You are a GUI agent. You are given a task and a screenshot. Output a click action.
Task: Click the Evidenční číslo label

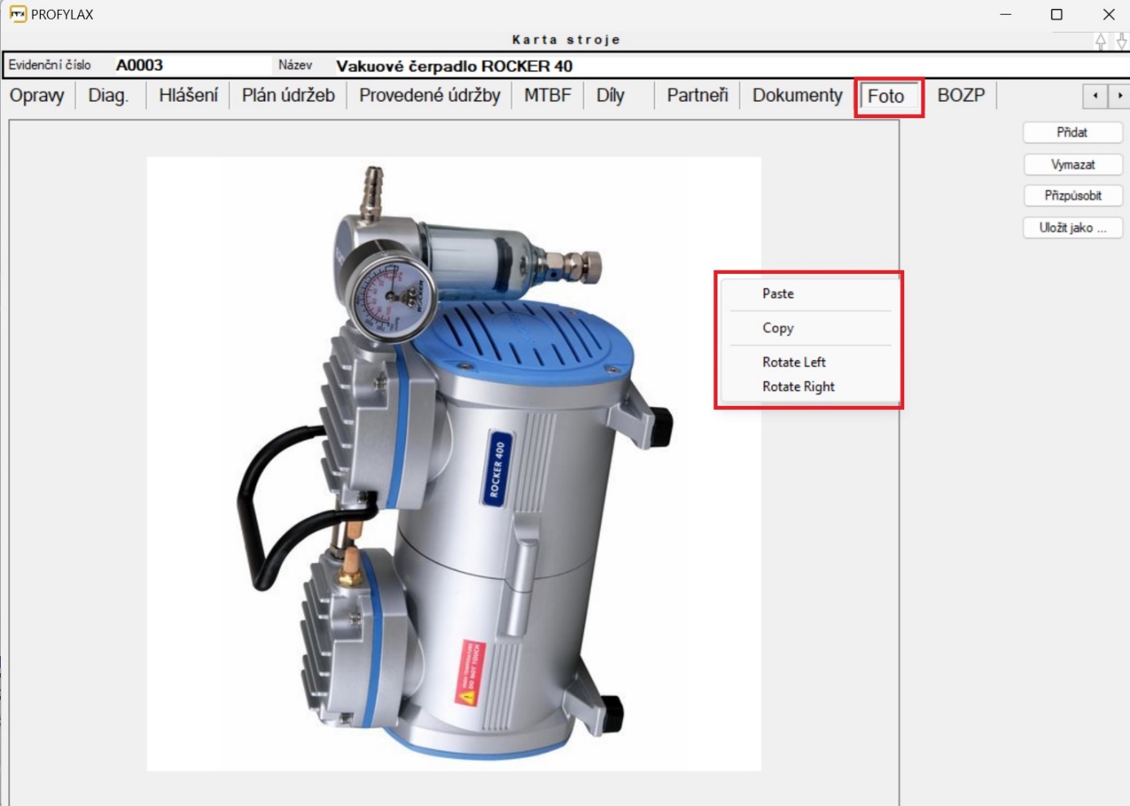pos(50,65)
